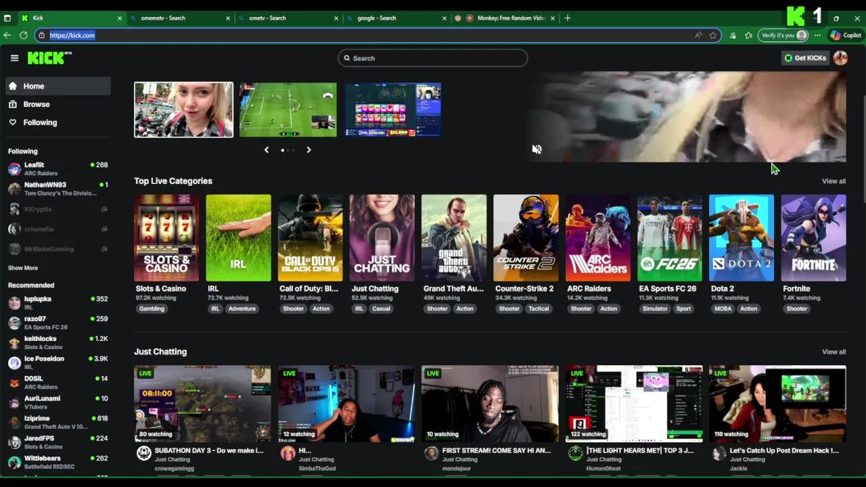Screen dimensions: 866x487
Task: Open the EA Sports FC 26 card
Action: [x=669, y=238]
